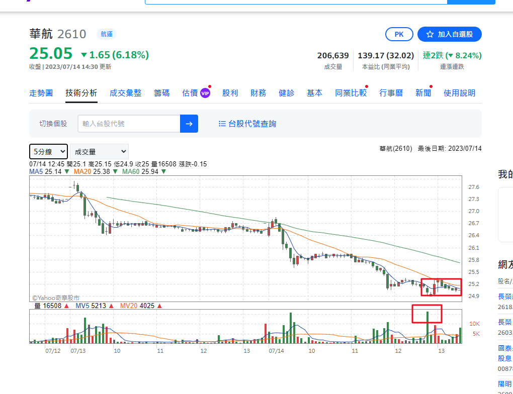The width and height of the screenshot is (513, 394).
Task: Click the 連2跌 streak indicator
Action: click(x=452, y=56)
